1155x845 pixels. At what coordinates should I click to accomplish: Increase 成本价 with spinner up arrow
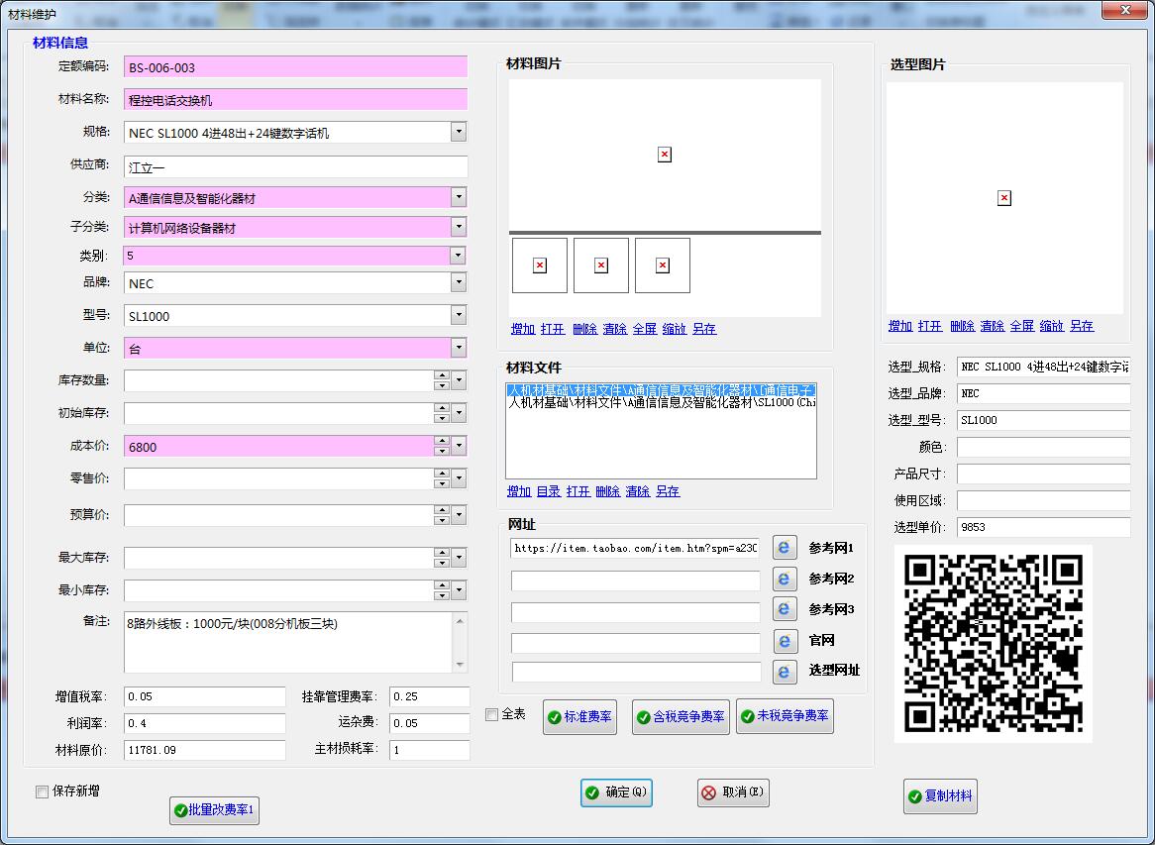(442, 441)
